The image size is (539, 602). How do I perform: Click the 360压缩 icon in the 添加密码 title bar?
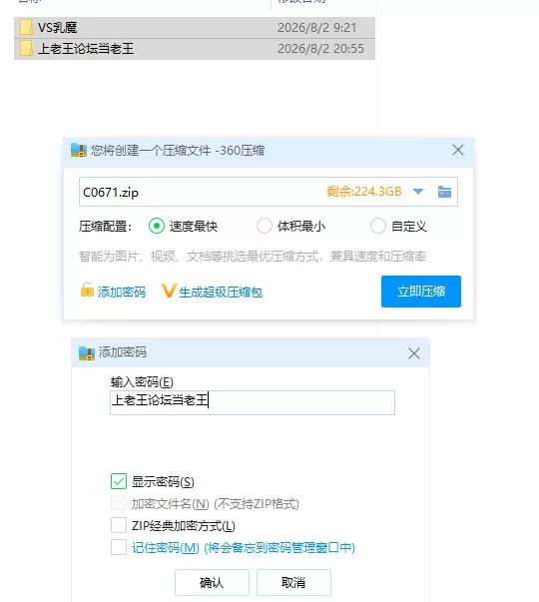tap(87, 352)
